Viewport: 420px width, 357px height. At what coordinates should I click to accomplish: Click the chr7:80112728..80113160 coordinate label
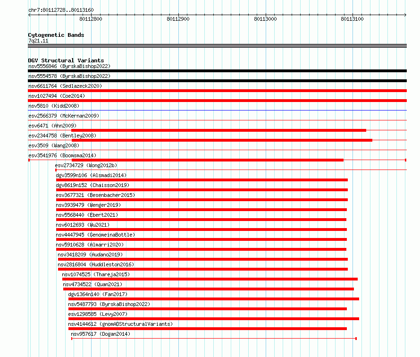(x=61, y=10)
